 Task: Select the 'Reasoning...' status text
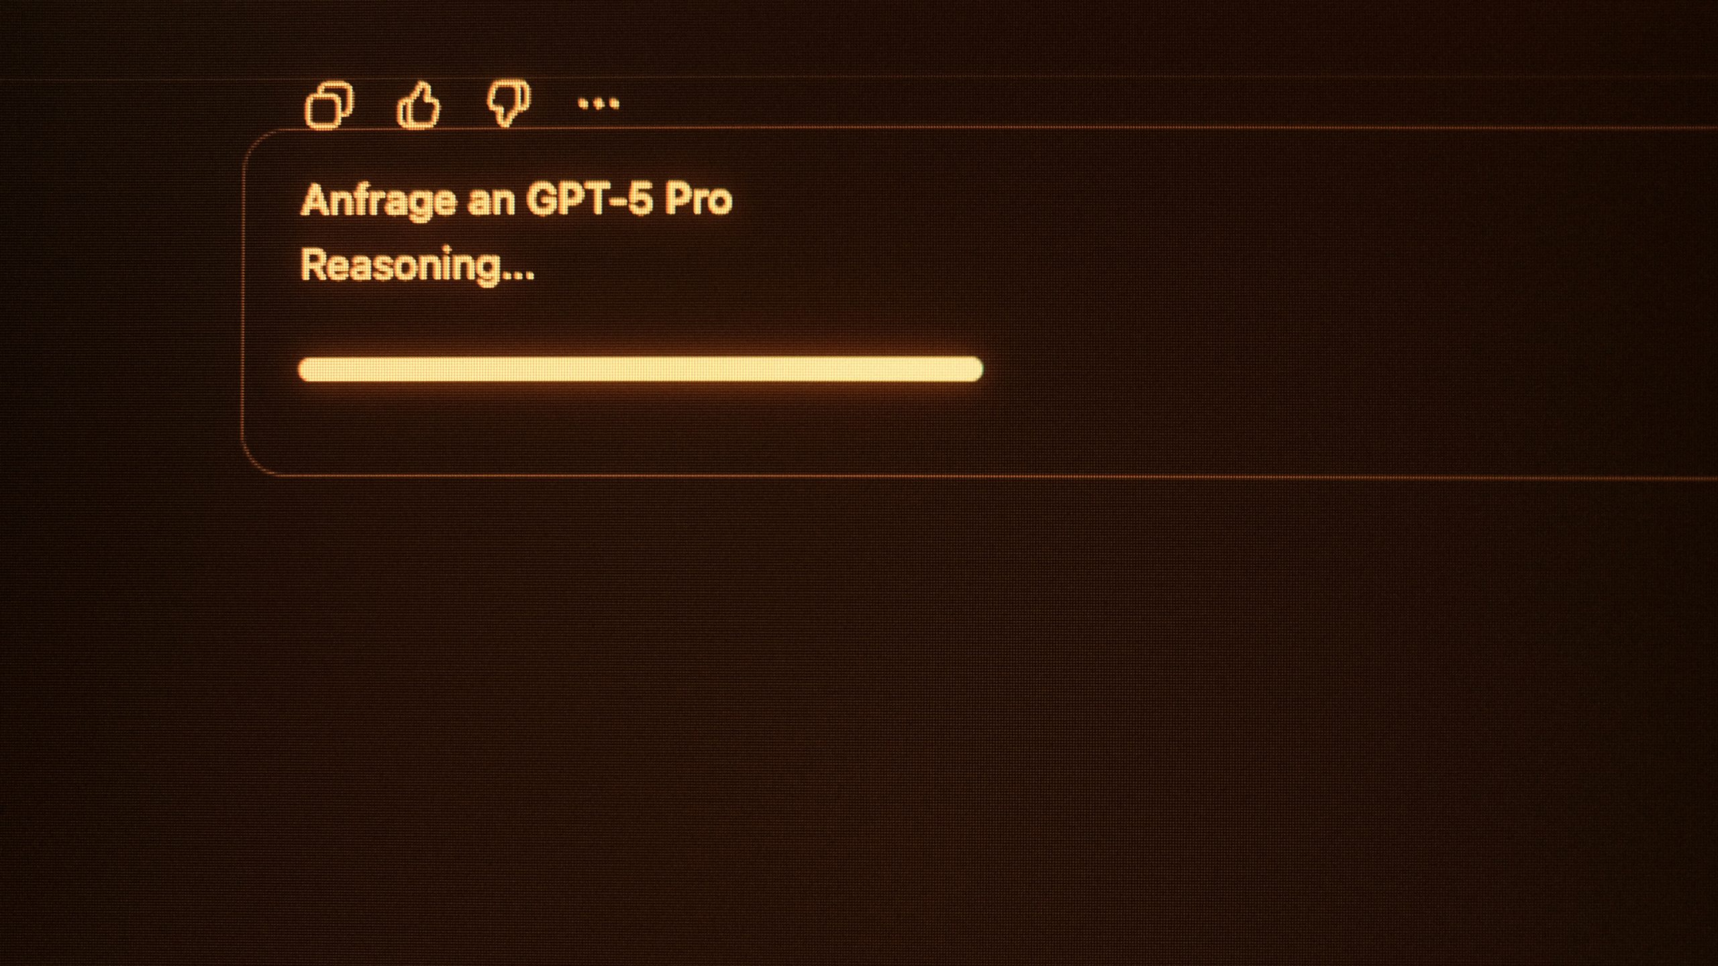click(417, 266)
